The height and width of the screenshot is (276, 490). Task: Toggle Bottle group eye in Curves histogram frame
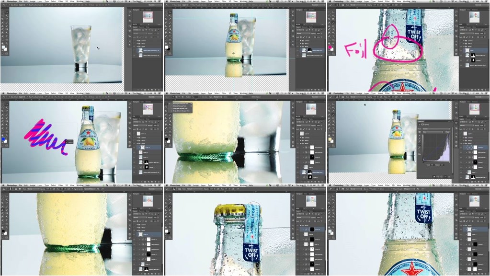(461, 143)
